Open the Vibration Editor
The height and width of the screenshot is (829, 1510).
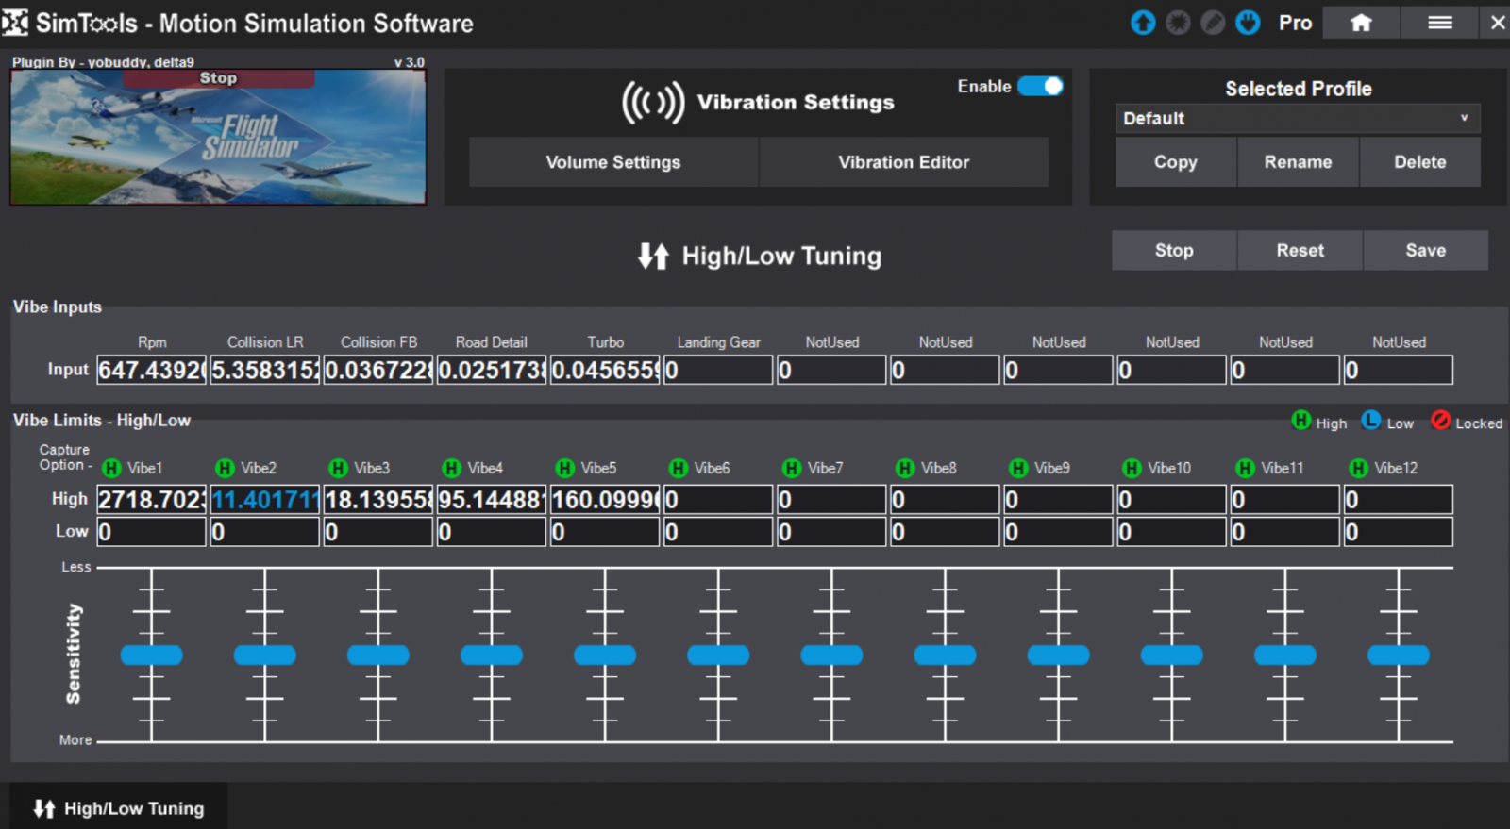tap(903, 162)
